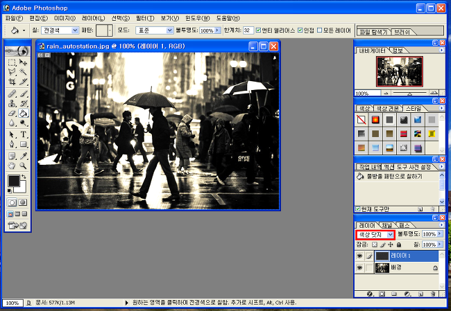Switch to the 색상 견본 tab
Screen dimensions: 451x311
(388, 108)
